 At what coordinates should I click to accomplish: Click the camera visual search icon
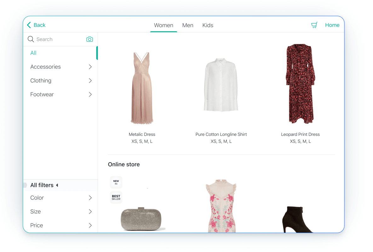pyautogui.click(x=90, y=39)
